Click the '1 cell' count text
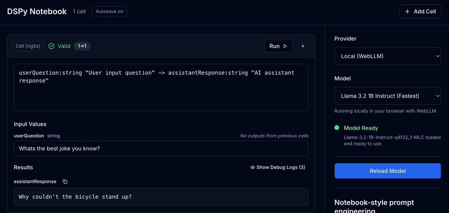Screen dimensions: 449x213 click(x=79, y=12)
